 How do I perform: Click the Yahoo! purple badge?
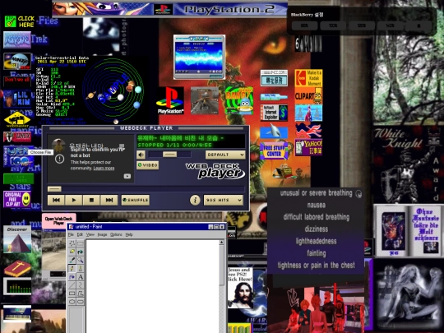(x=308, y=147)
